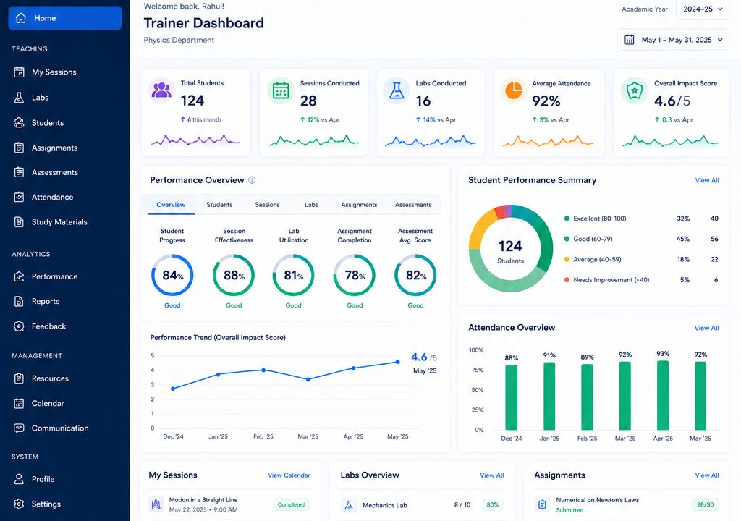Open Assignments clipboard icon in sidebar
This screenshot has width=741, height=521.
(x=19, y=148)
